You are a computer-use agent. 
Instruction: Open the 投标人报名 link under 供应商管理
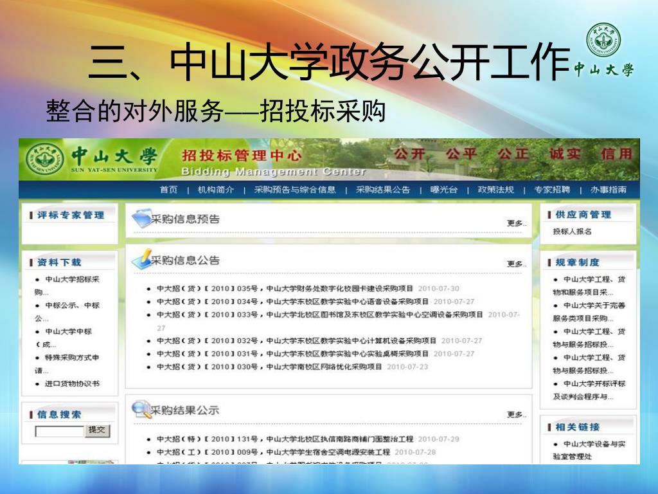click(572, 232)
